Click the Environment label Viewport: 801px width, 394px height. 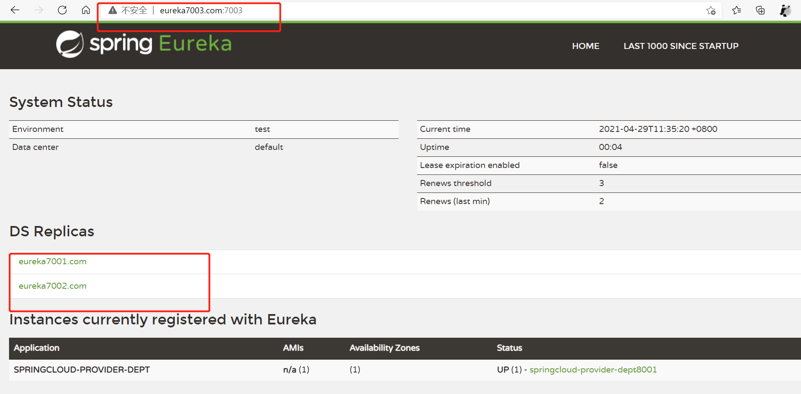tap(38, 129)
